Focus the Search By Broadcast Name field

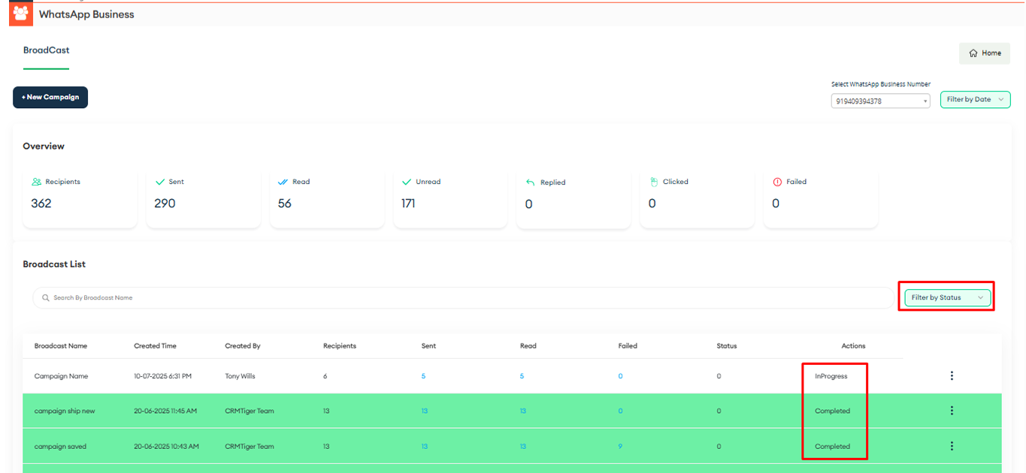(463, 298)
